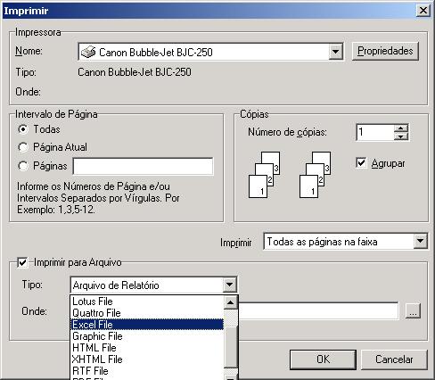Image resolution: width=435 pixels, height=380 pixels.
Task: Click the collated pages illustration on the left
Action: (264, 175)
